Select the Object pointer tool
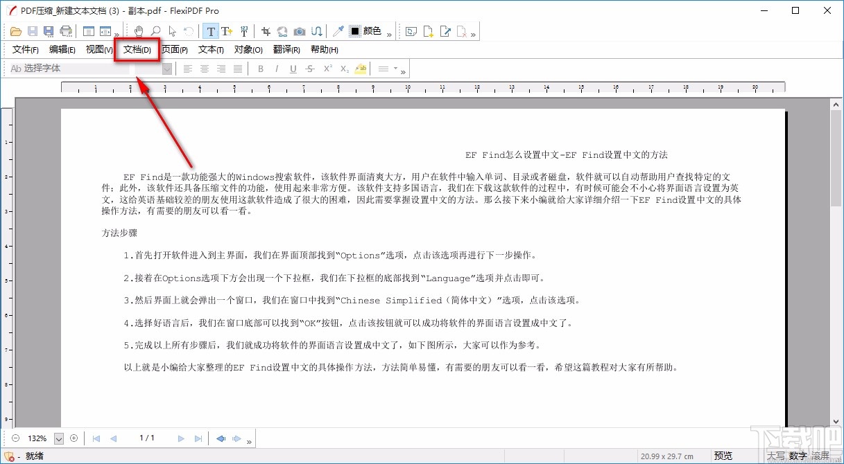The height and width of the screenshot is (464, 844). point(172,31)
